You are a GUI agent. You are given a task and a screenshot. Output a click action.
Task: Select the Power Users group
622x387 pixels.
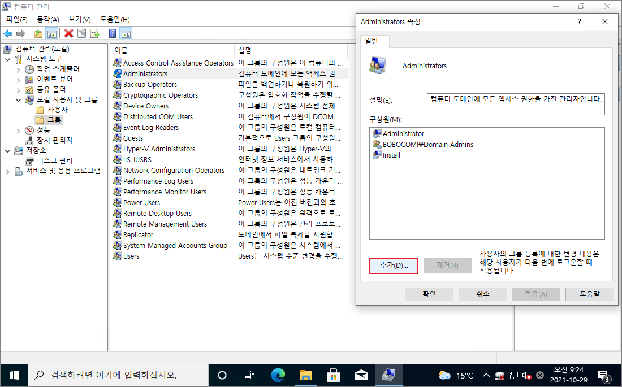click(x=137, y=202)
